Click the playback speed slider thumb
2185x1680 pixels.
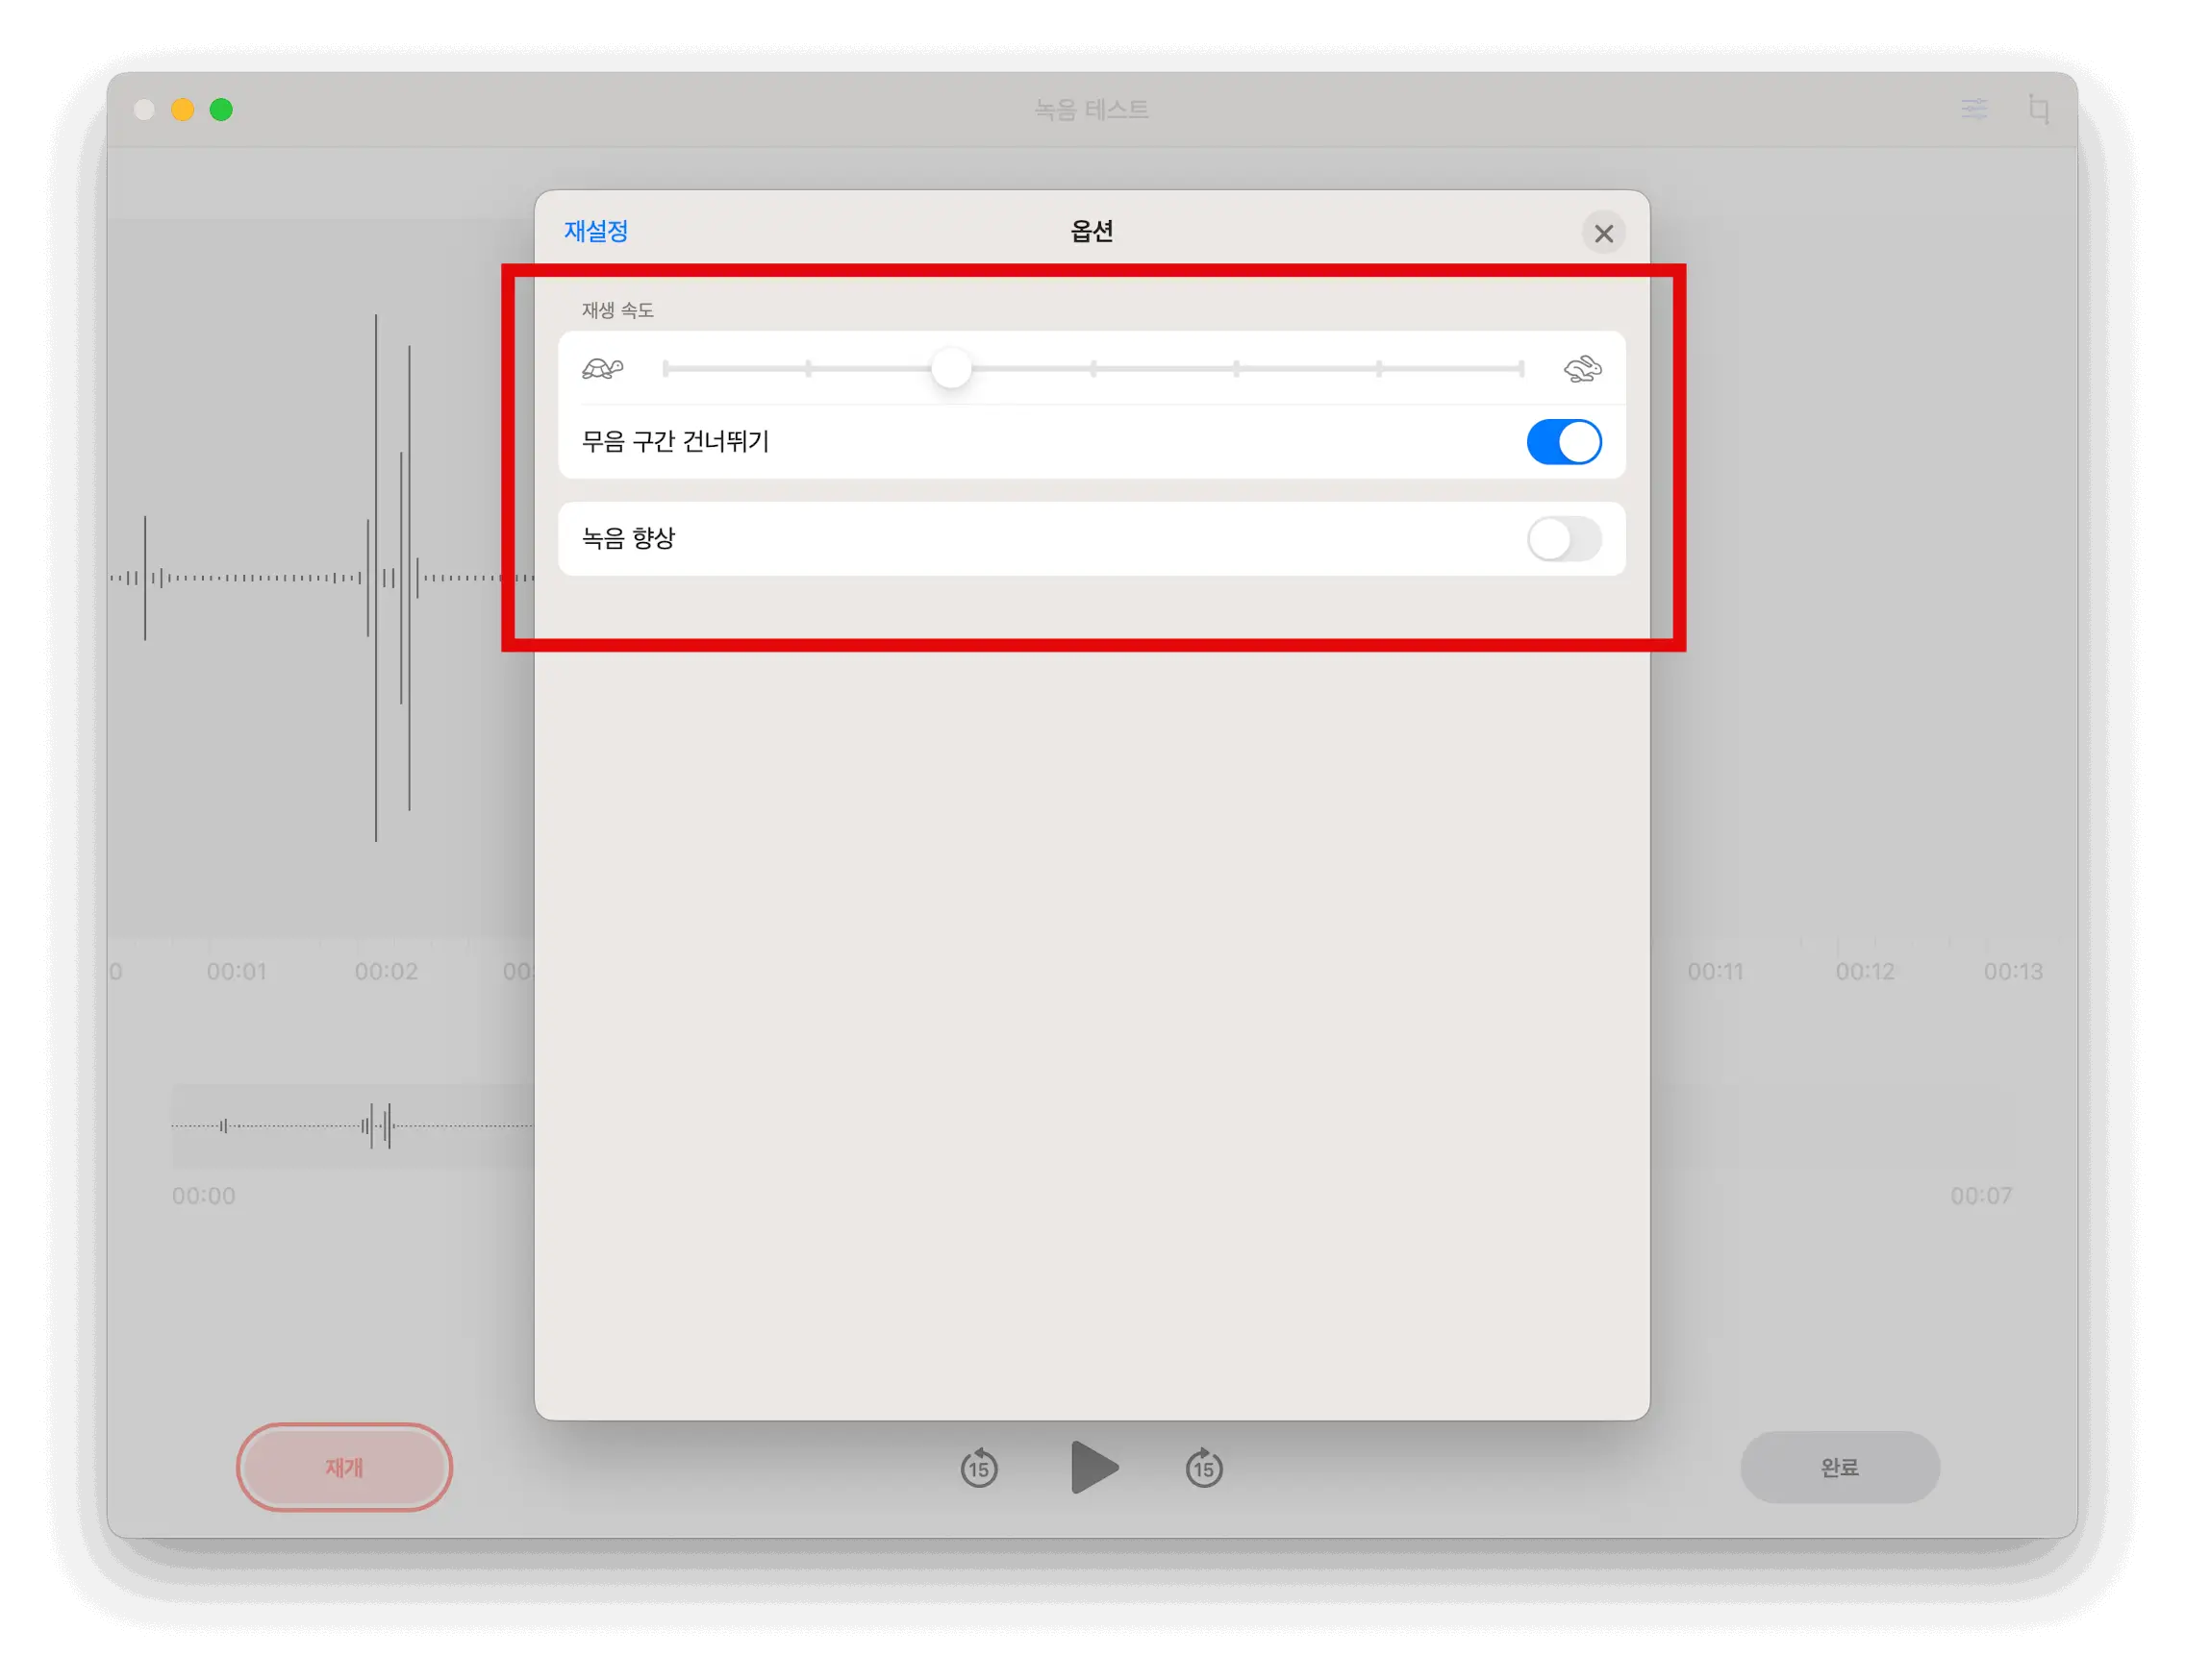[950, 369]
